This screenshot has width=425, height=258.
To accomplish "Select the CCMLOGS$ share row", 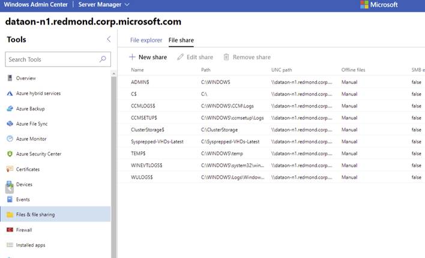I will 272,106.
